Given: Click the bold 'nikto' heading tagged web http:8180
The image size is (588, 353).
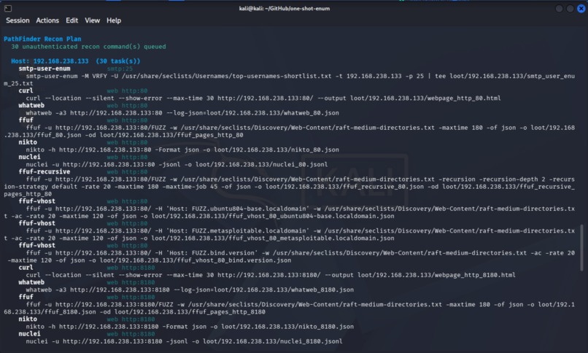Looking at the screenshot, I should 28,319.
